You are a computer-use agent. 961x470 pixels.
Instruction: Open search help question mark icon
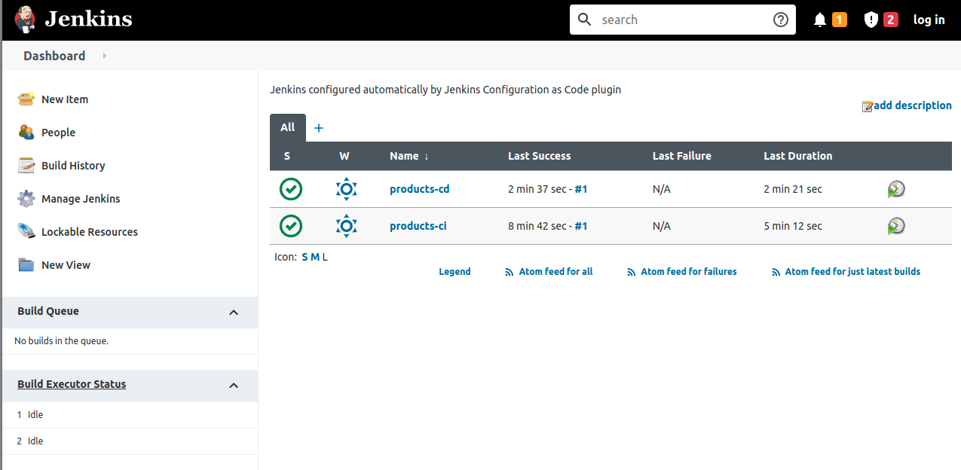click(x=781, y=20)
